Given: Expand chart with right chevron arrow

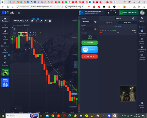Looking at the screenshot, I should click(76, 65).
